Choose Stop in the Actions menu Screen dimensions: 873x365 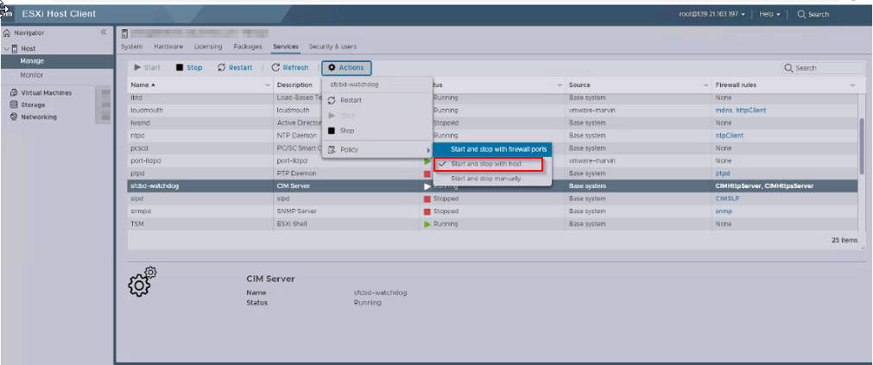(377, 131)
